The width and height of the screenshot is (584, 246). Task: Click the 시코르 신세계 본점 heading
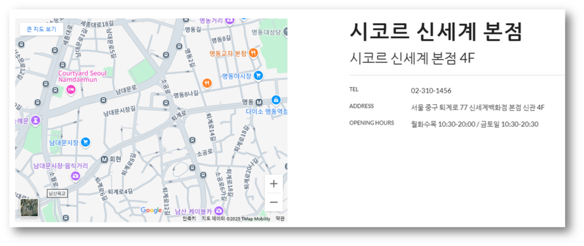(435, 32)
